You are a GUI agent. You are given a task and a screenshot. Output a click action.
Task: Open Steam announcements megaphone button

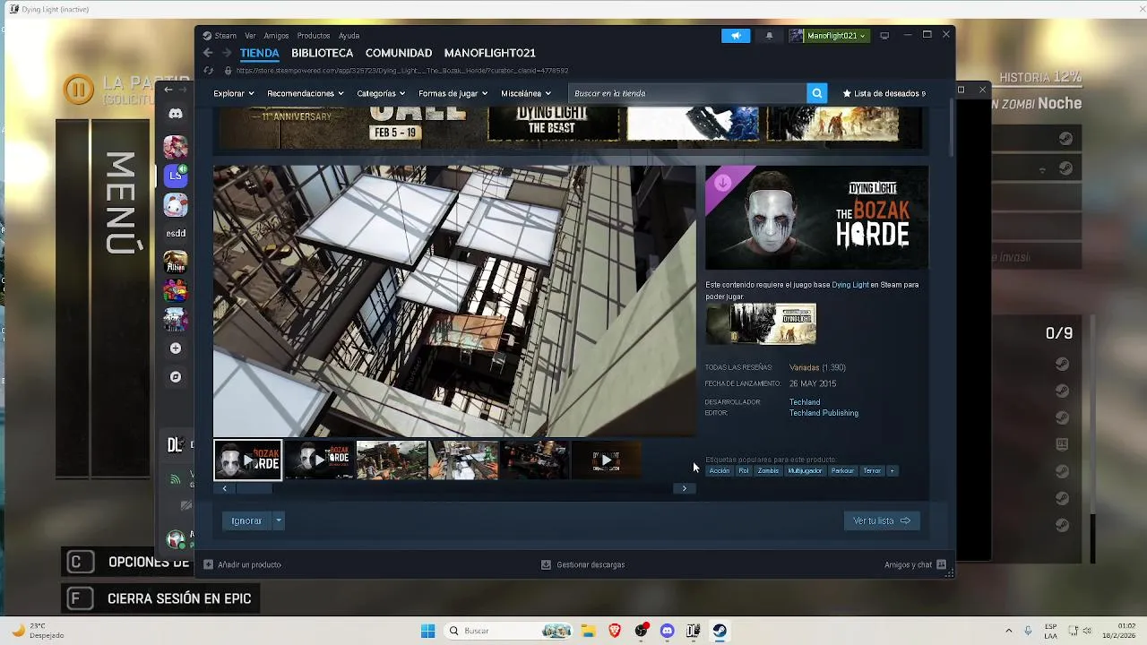point(736,36)
